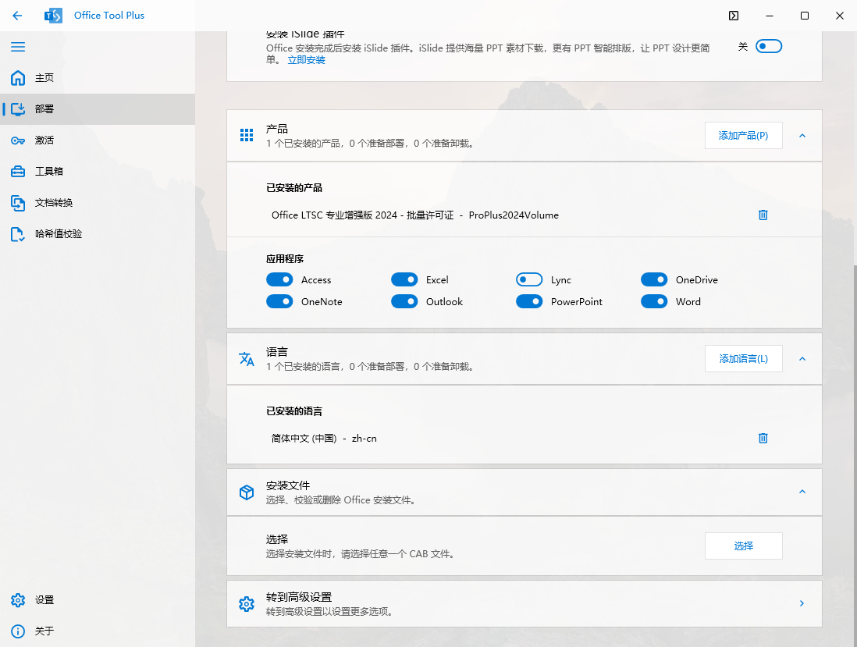The width and height of the screenshot is (857, 647).
Task: Click the back arrow in title bar
Action: 17,16
